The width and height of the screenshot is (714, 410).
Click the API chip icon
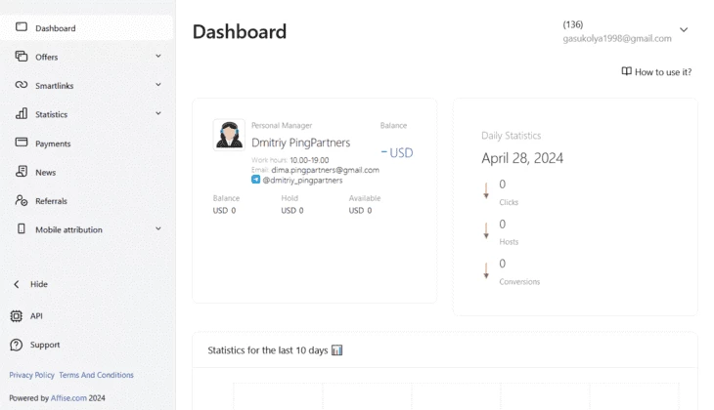pos(17,316)
